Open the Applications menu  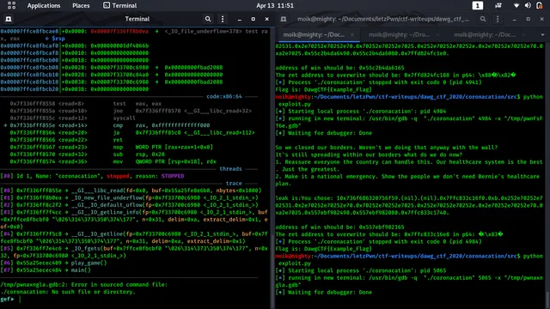[x=44, y=6]
